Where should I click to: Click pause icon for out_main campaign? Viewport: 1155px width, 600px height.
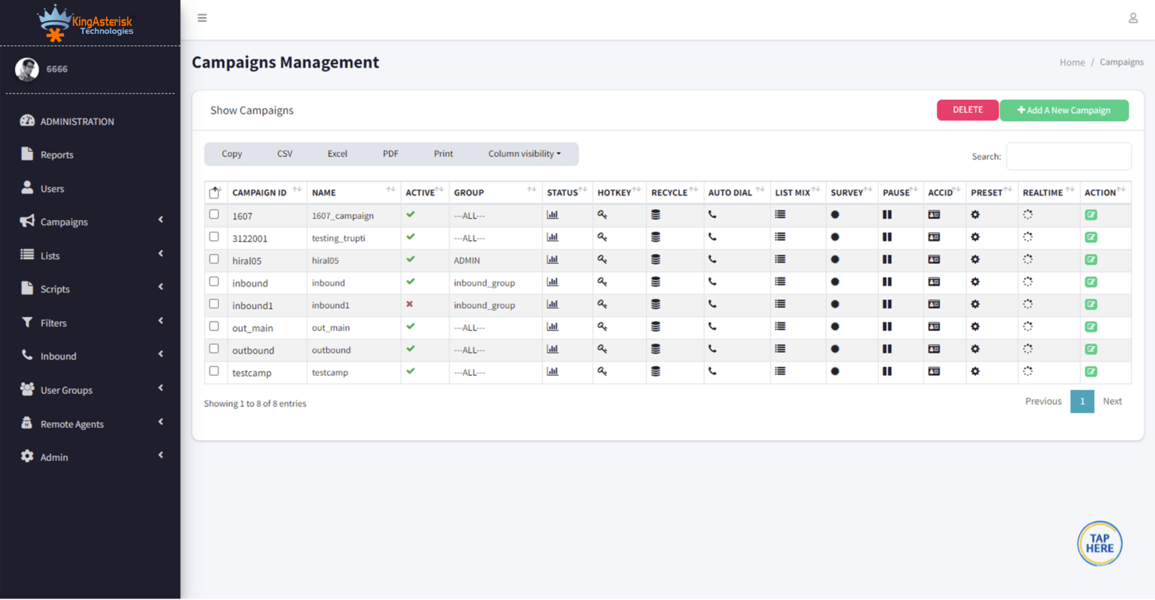pos(887,327)
